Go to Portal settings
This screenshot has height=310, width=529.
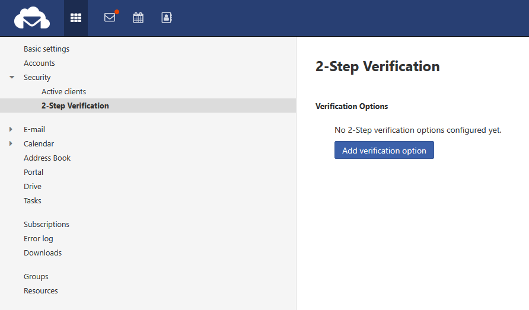click(x=33, y=172)
